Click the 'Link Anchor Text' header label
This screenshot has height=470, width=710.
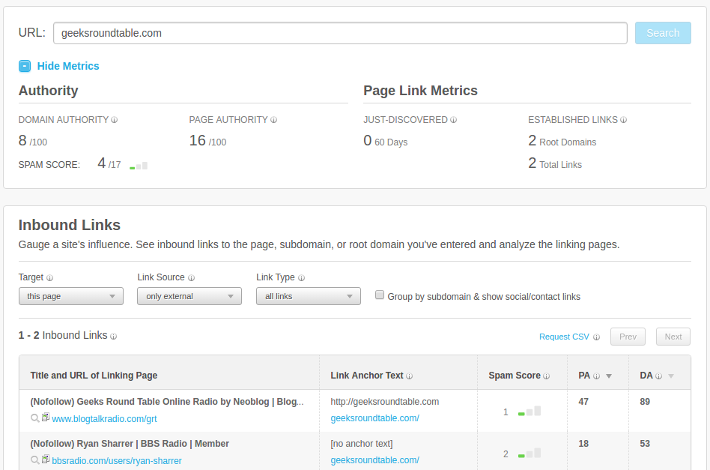367,376
